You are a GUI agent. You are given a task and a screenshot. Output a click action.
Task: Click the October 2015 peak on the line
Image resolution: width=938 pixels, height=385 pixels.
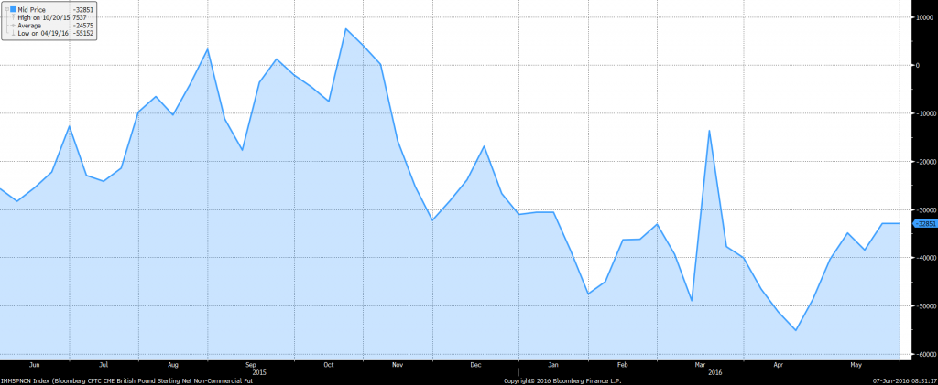[345, 28]
